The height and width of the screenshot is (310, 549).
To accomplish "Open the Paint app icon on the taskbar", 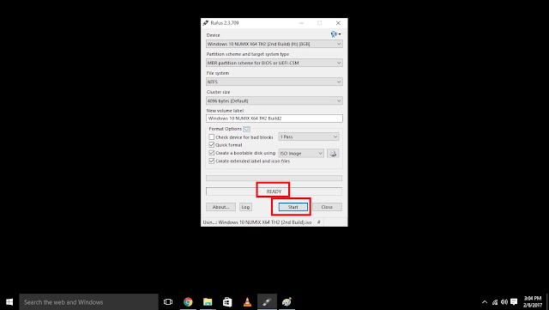I will pos(287,302).
